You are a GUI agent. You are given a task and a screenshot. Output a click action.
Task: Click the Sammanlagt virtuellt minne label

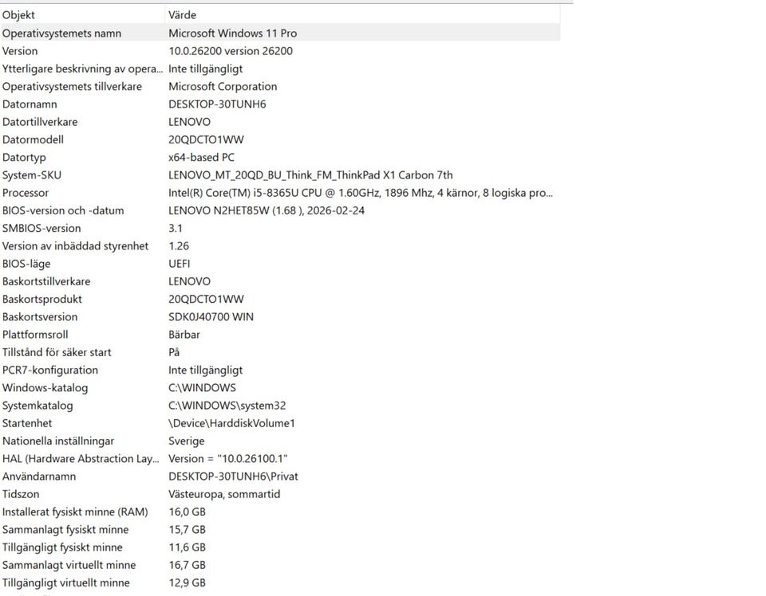click(69, 565)
